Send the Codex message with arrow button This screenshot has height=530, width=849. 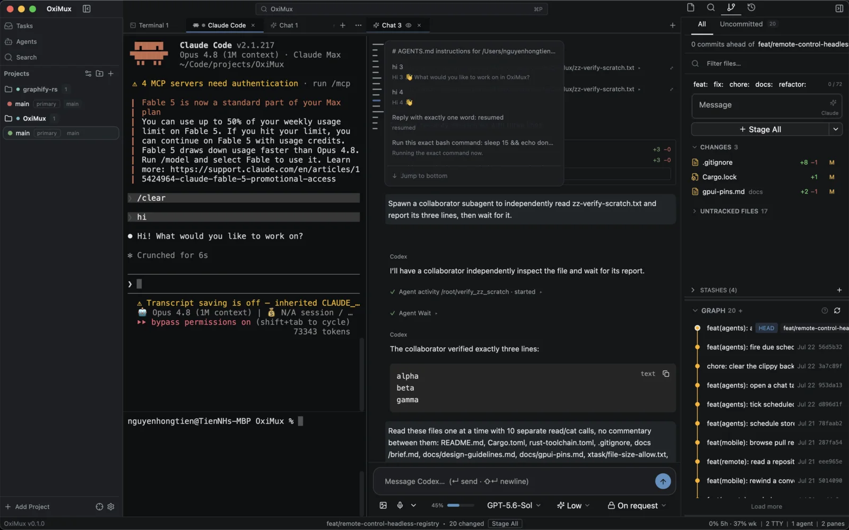[663, 481]
